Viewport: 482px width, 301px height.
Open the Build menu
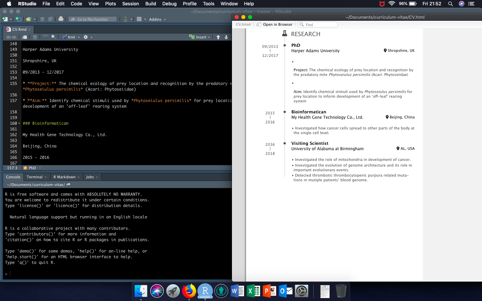pyautogui.click(x=151, y=4)
